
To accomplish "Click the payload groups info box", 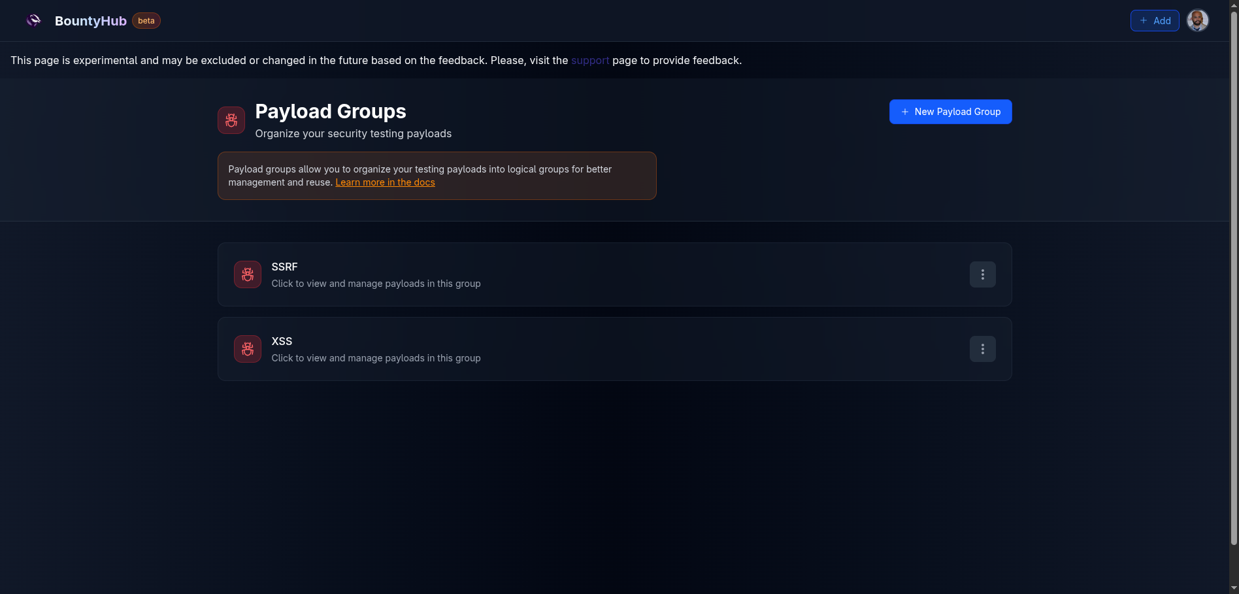I will pos(437,175).
